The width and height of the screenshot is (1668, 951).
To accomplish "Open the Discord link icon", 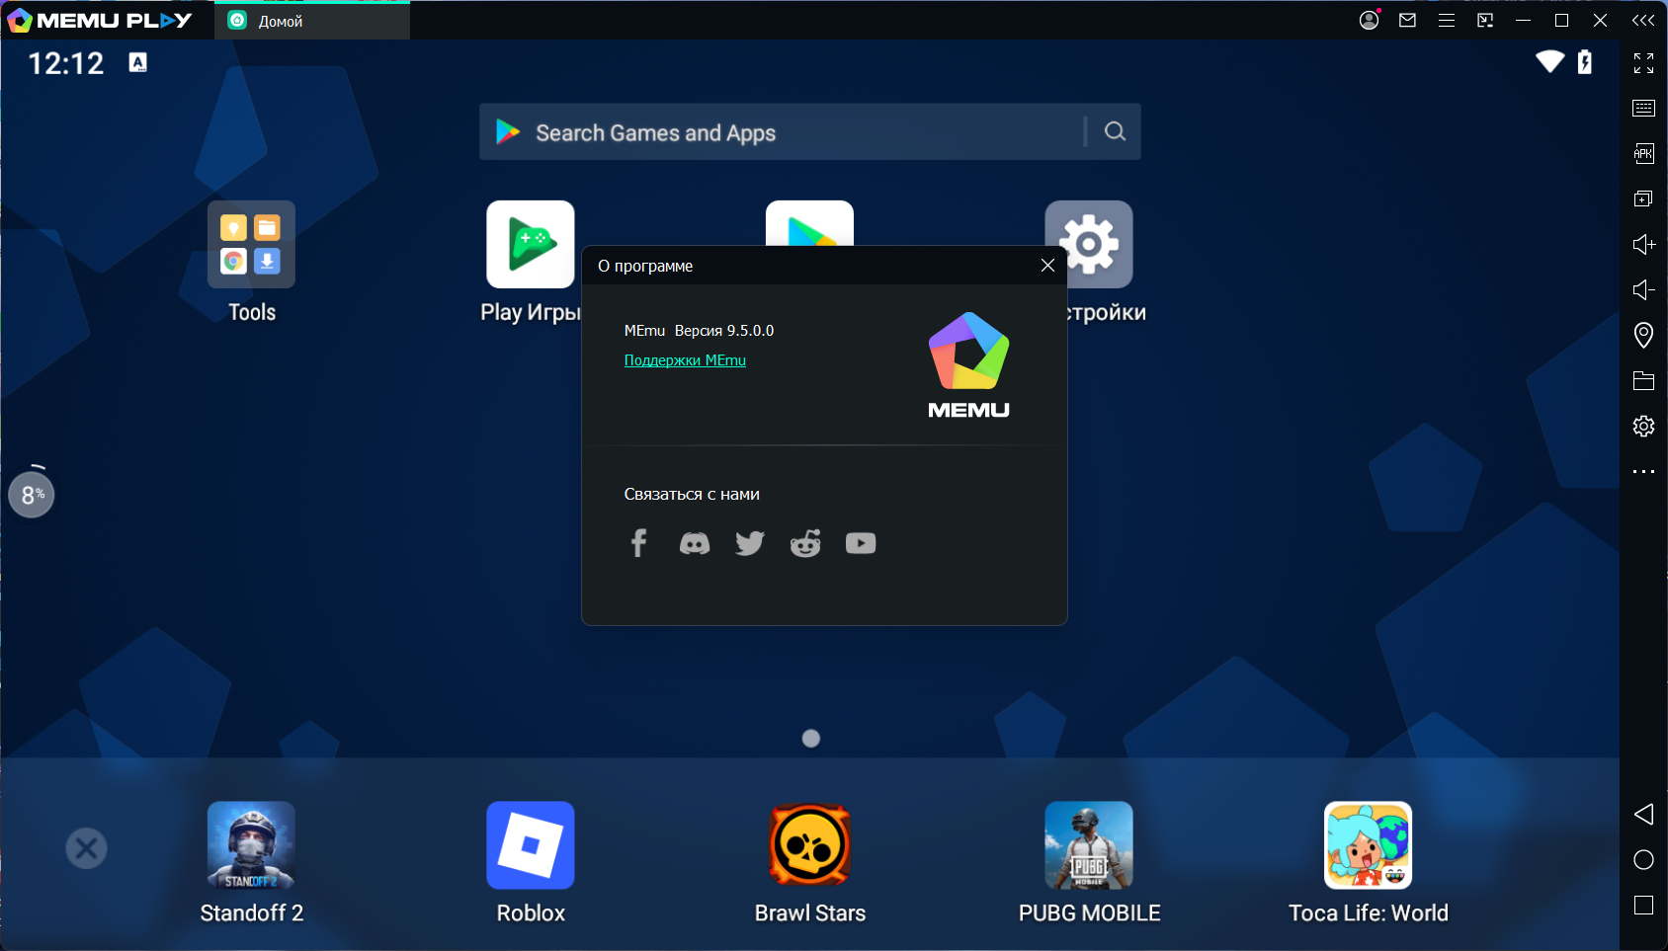I will click(695, 543).
